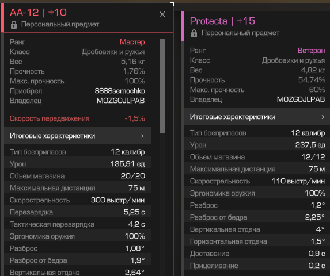Click AA-12 Максимальная дистанция 75 м
The width and height of the screenshot is (330, 276).
pos(77,188)
